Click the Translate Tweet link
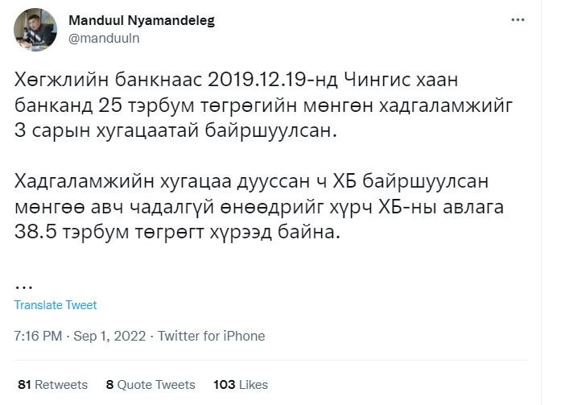The width and height of the screenshot is (561, 405). pos(56,305)
